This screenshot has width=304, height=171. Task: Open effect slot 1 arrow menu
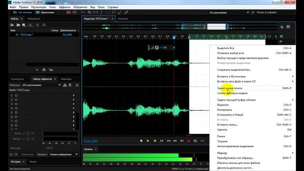[x=74, y=95]
